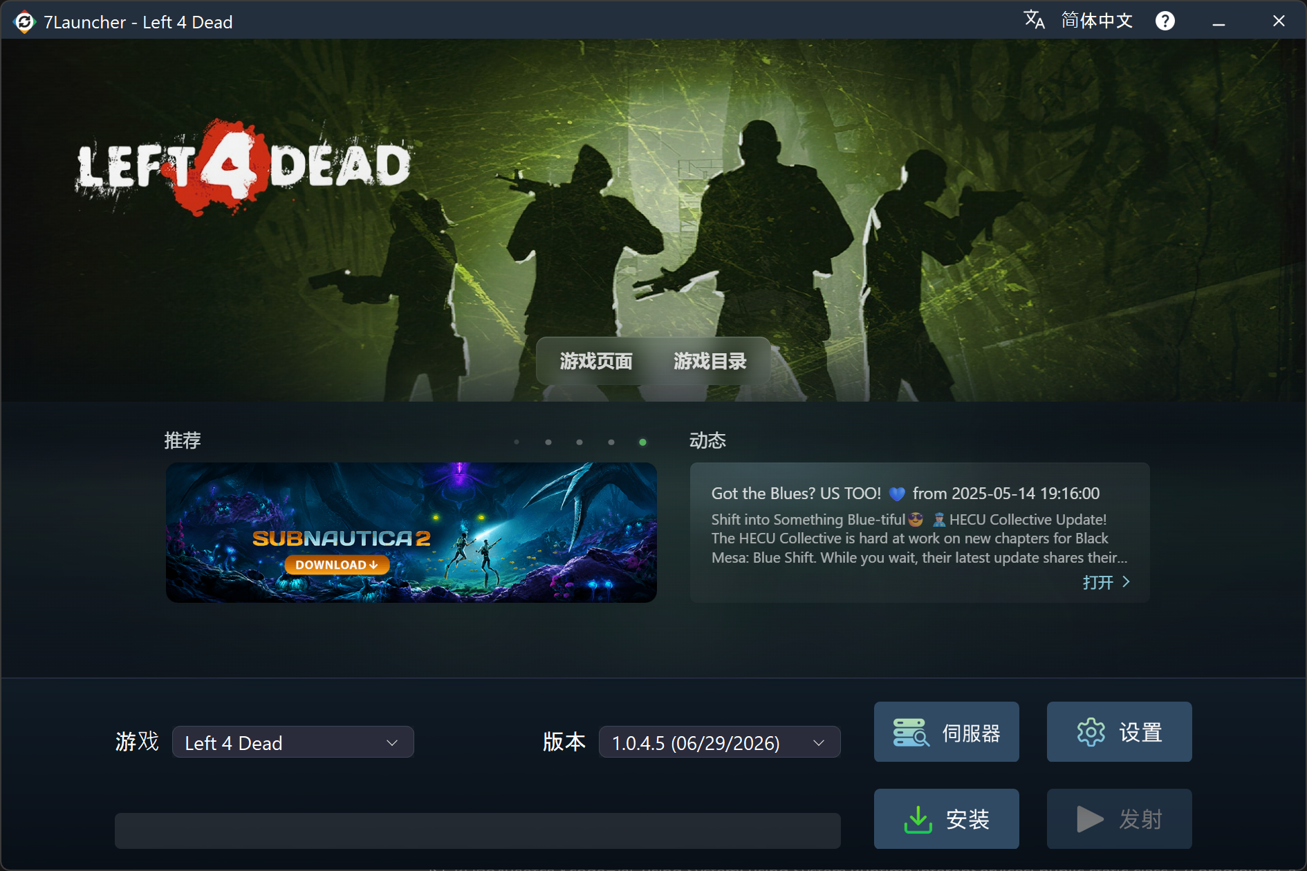Screen dimensions: 1307x871
Task: Minimize the 7Launcher window
Action: click(x=1218, y=22)
